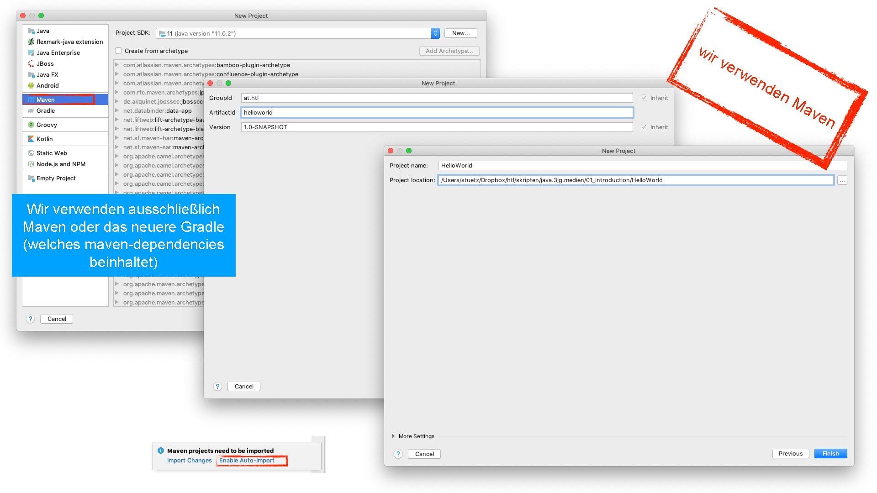
Task: Expand bamboo-plugin-archetype entry
Action: pos(117,65)
